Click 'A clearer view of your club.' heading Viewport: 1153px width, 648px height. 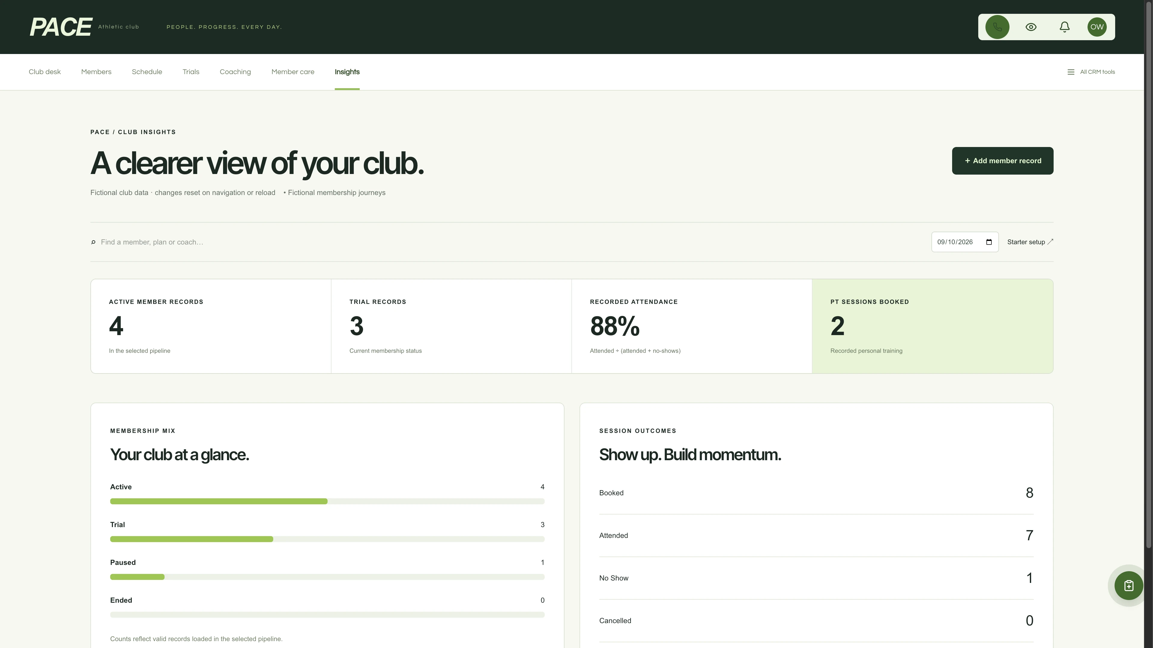(x=257, y=164)
